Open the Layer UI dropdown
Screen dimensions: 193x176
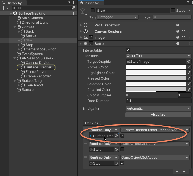coord(172,17)
